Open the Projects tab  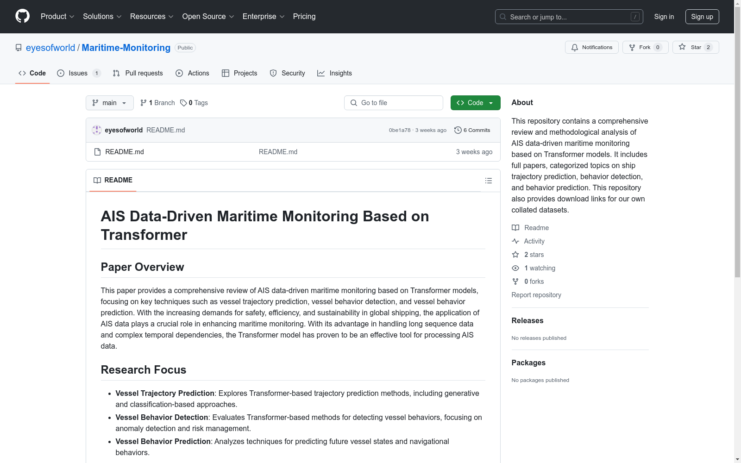coord(239,73)
